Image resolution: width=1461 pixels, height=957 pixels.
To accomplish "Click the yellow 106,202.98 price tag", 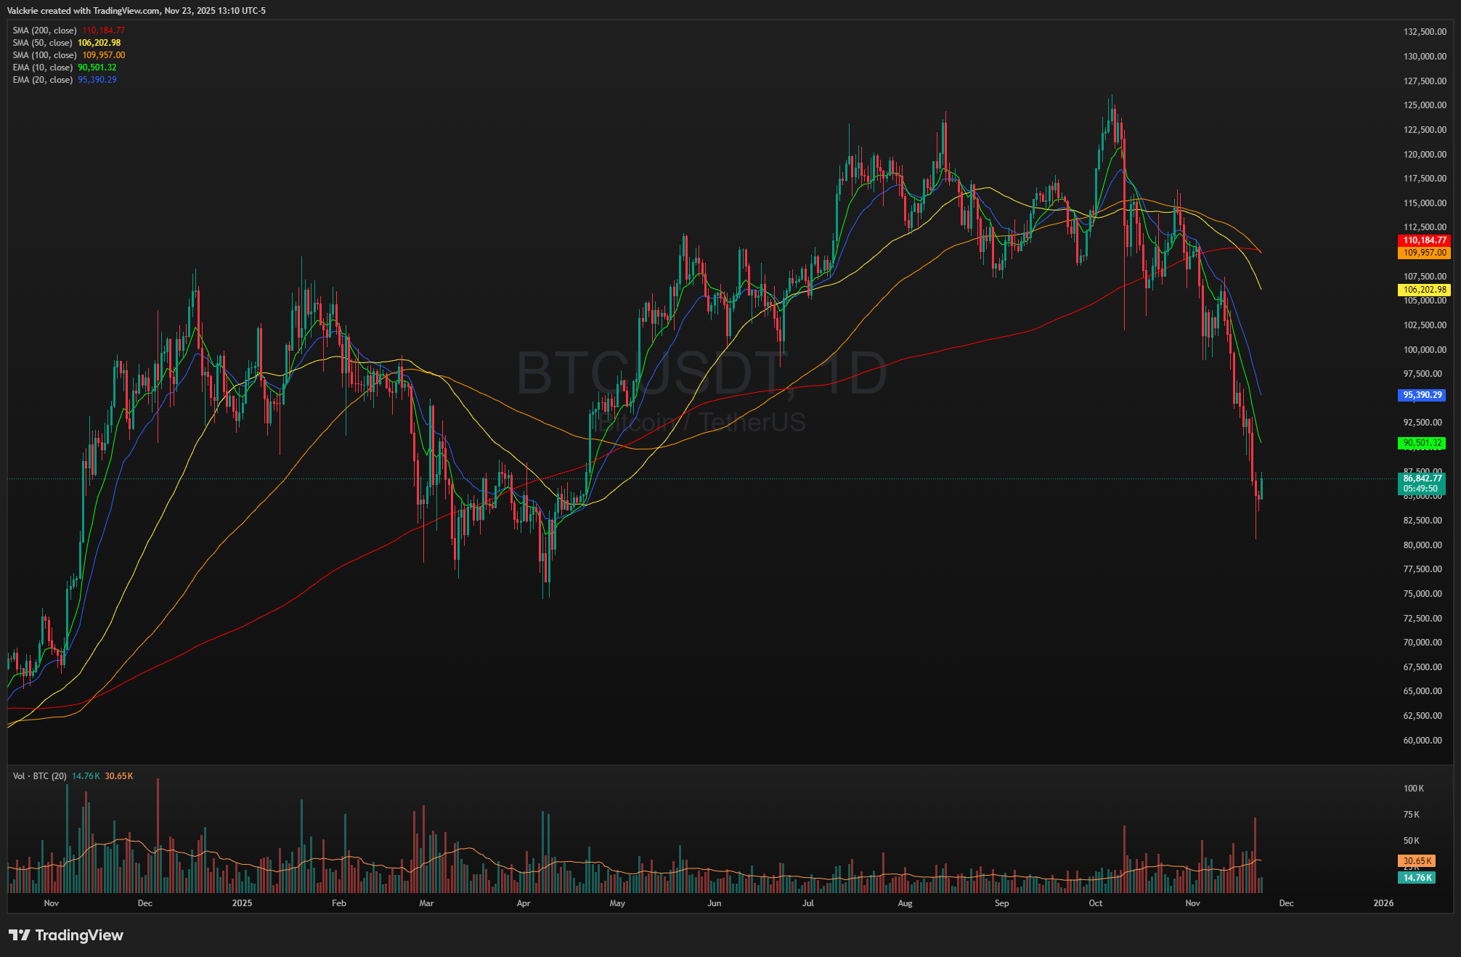I will click(x=1424, y=290).
